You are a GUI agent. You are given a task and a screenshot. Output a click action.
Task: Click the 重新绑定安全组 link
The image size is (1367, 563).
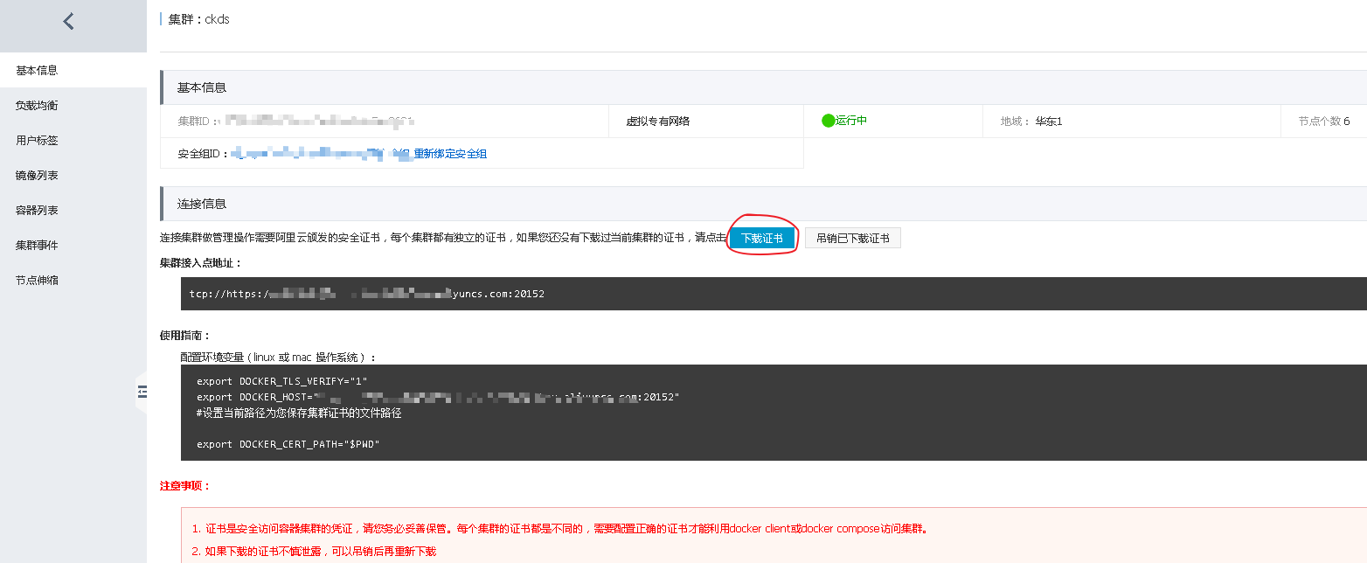coord(450,154)
